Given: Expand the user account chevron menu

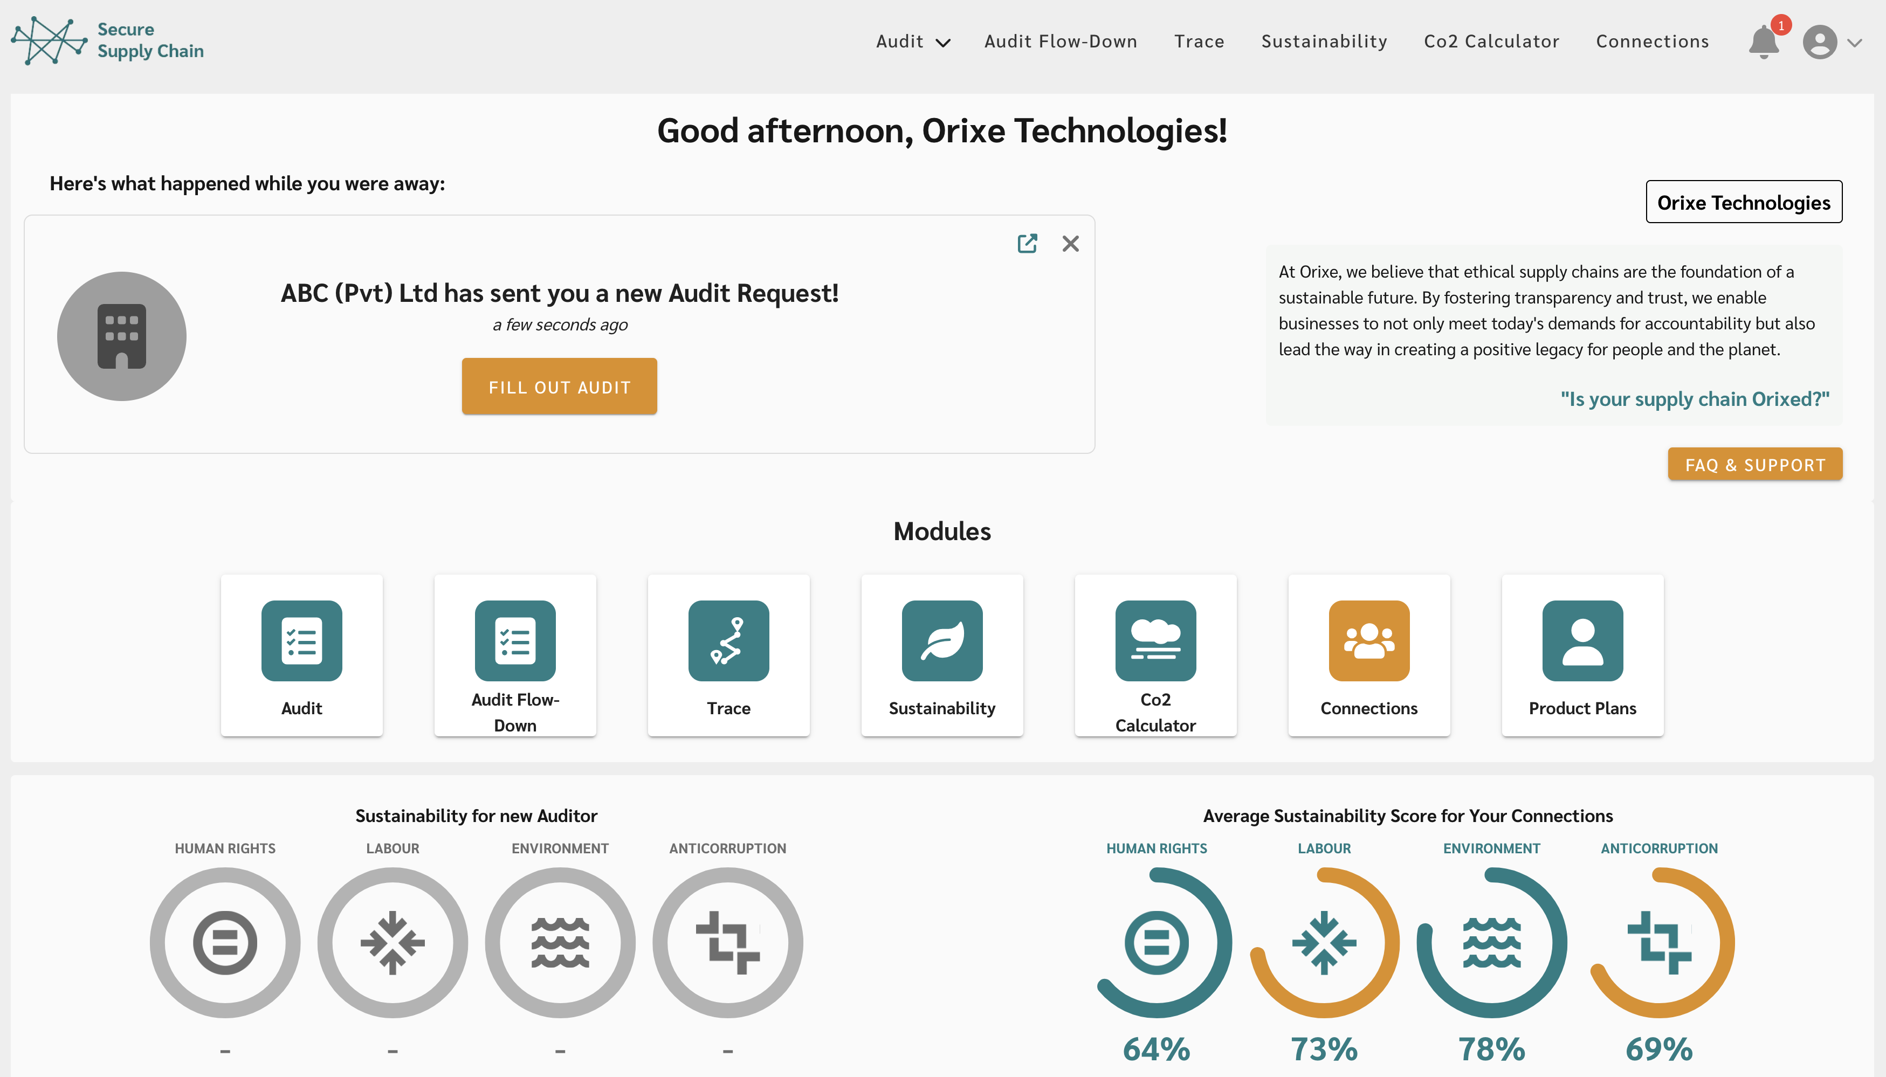Looking at the screenshot, I should [x=1854, y=42].
